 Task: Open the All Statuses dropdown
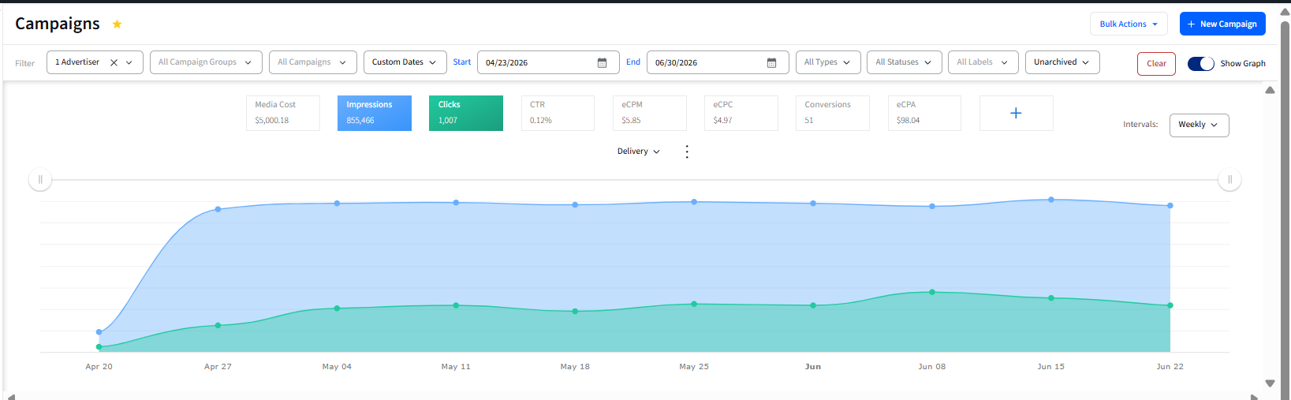(904, 62)
